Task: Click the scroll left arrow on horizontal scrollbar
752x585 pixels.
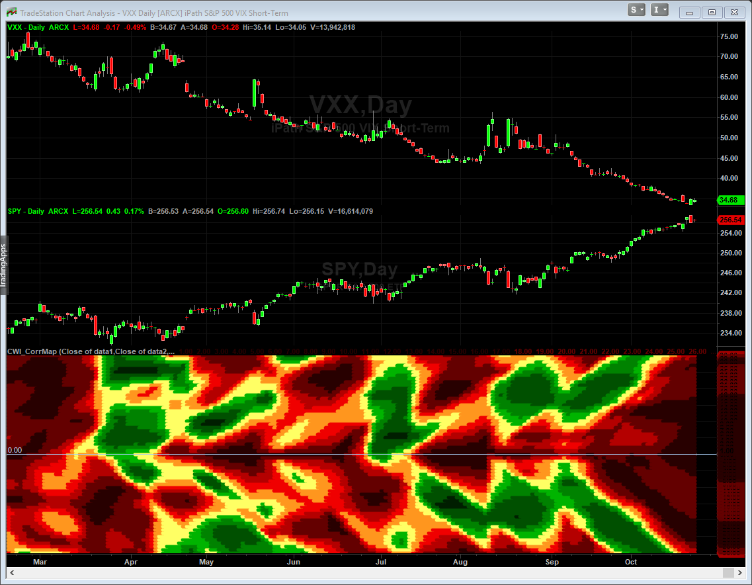Action: 11,572
